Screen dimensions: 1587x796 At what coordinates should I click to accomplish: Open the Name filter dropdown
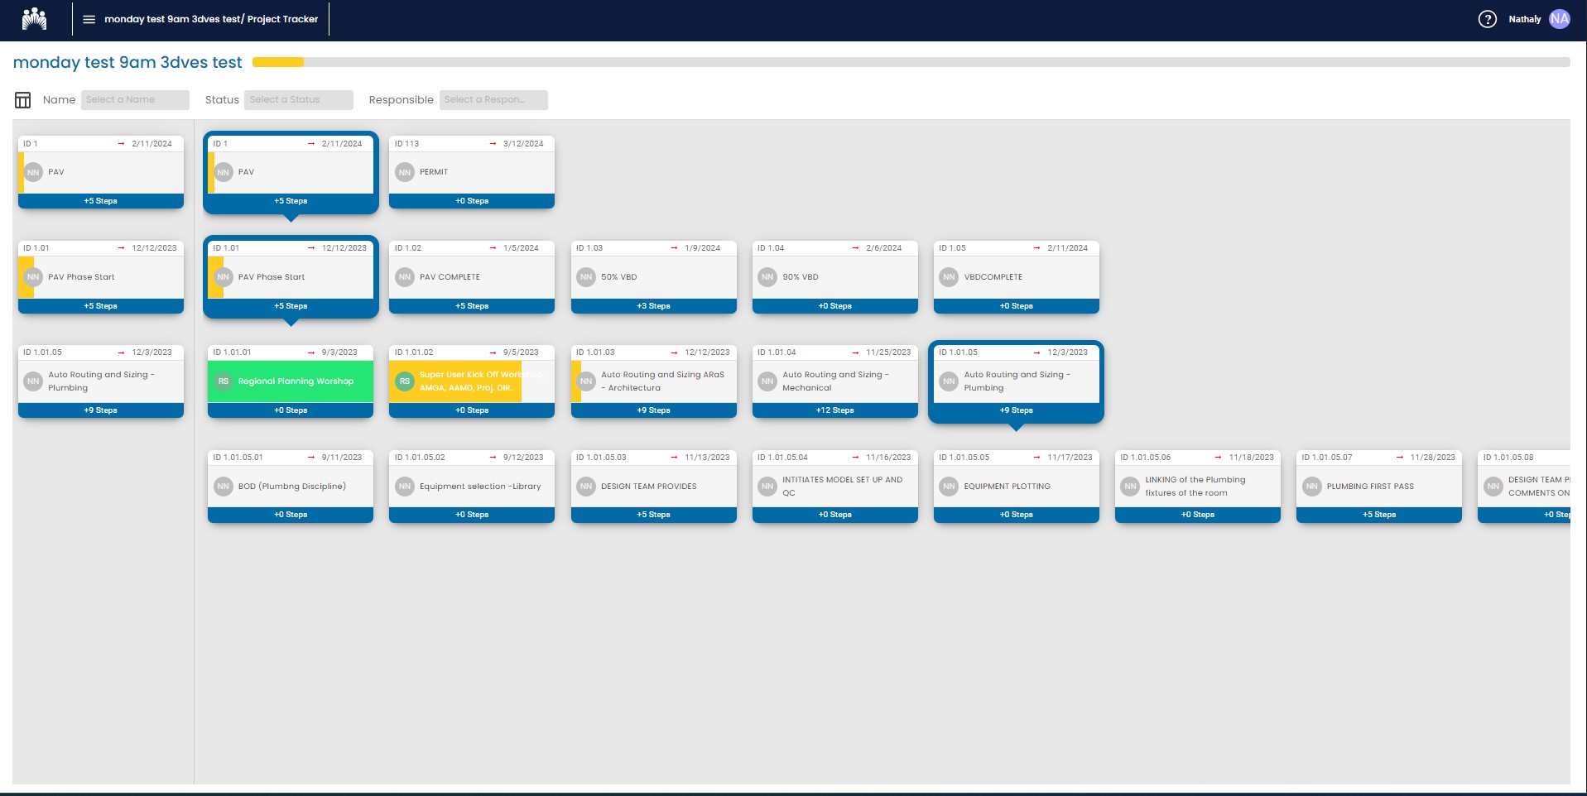[135, 100]
